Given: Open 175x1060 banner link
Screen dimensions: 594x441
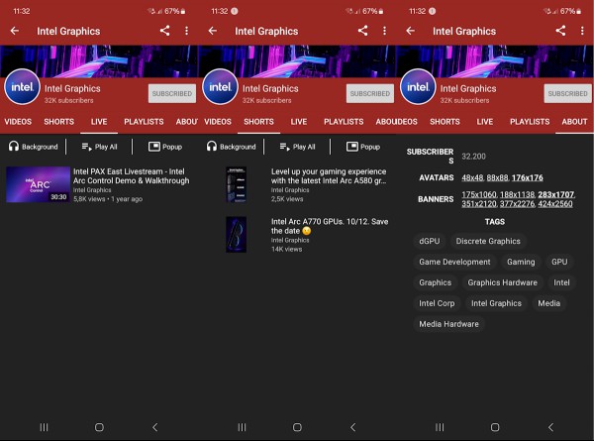Looking at the screenshot, I should point(479,194).
